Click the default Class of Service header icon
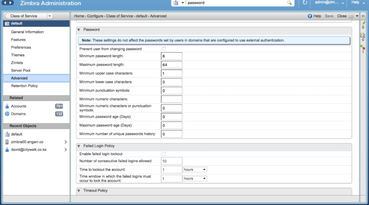This screenshot has width=369, height=205. click(7, 24)
